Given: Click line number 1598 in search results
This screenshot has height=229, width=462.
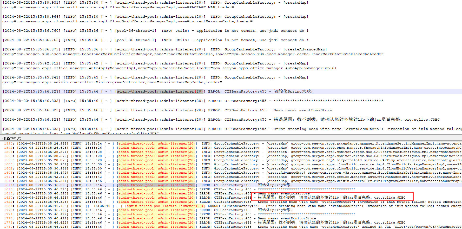Looking at the screenshot, I should click(x=9, y=160).
